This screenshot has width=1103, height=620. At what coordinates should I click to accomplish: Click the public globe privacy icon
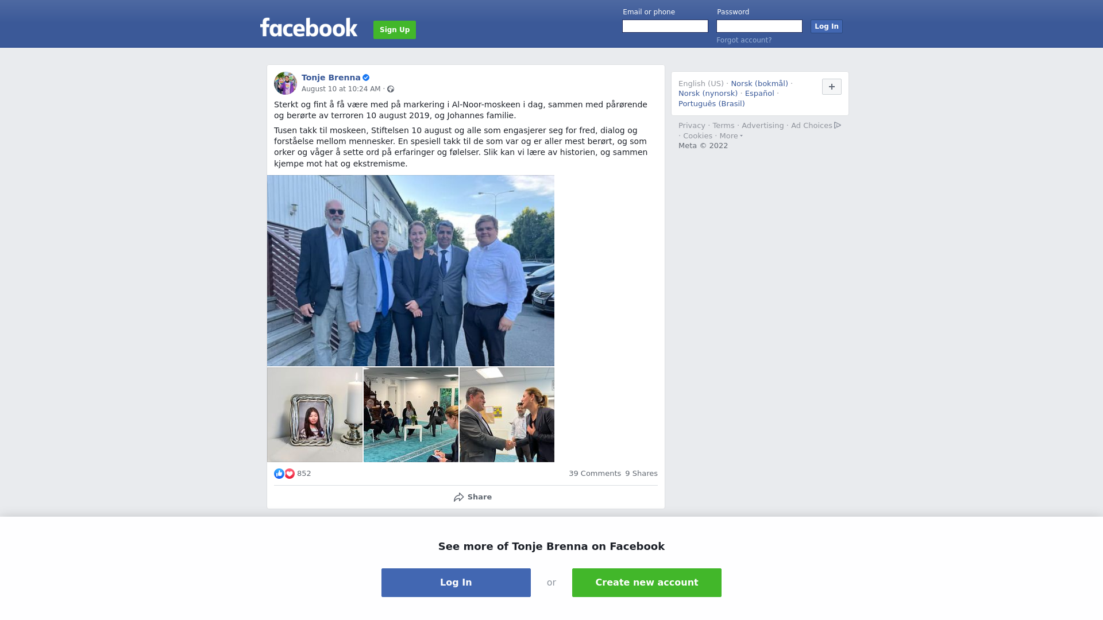391,89
